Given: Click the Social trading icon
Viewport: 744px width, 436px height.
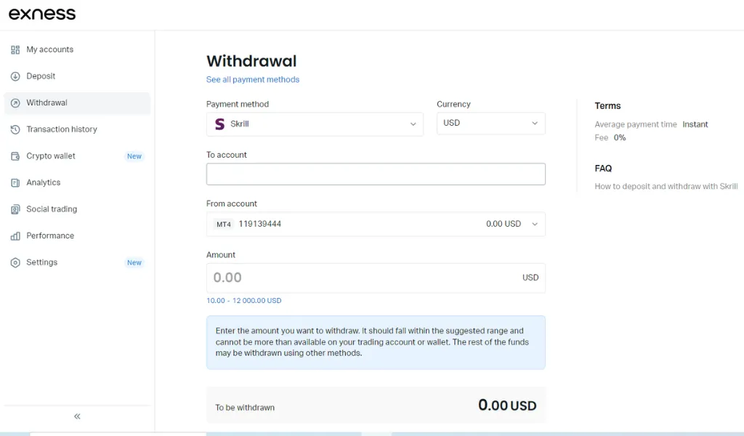Looking at the screenshot, I should [15, 209].
